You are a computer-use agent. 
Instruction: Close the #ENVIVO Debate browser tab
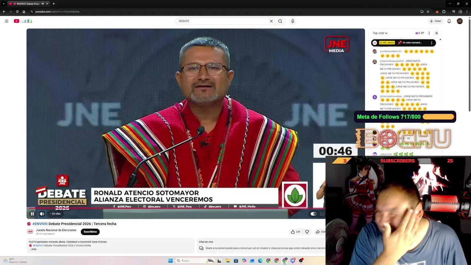point(47,4)
